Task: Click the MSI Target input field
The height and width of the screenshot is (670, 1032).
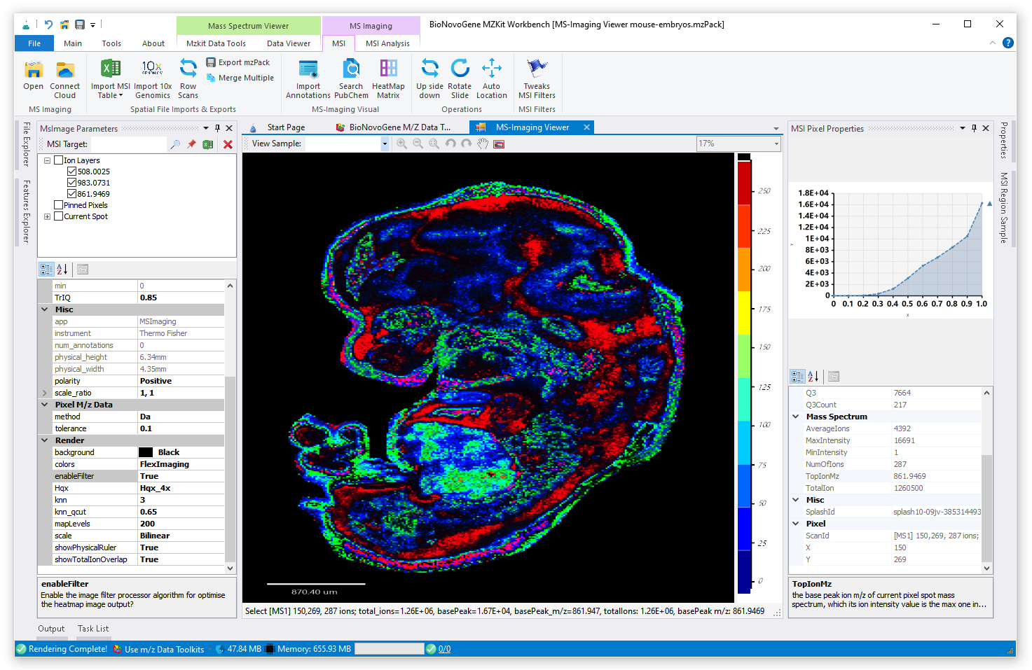Action: click(x=128, y=144)
